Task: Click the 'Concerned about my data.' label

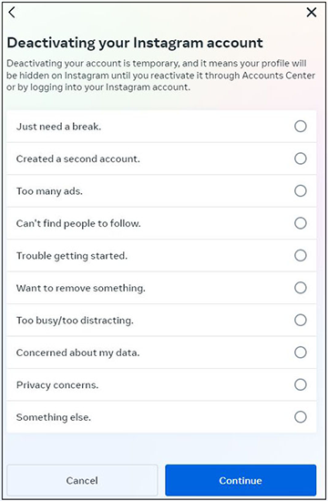Action: point(78,353)
